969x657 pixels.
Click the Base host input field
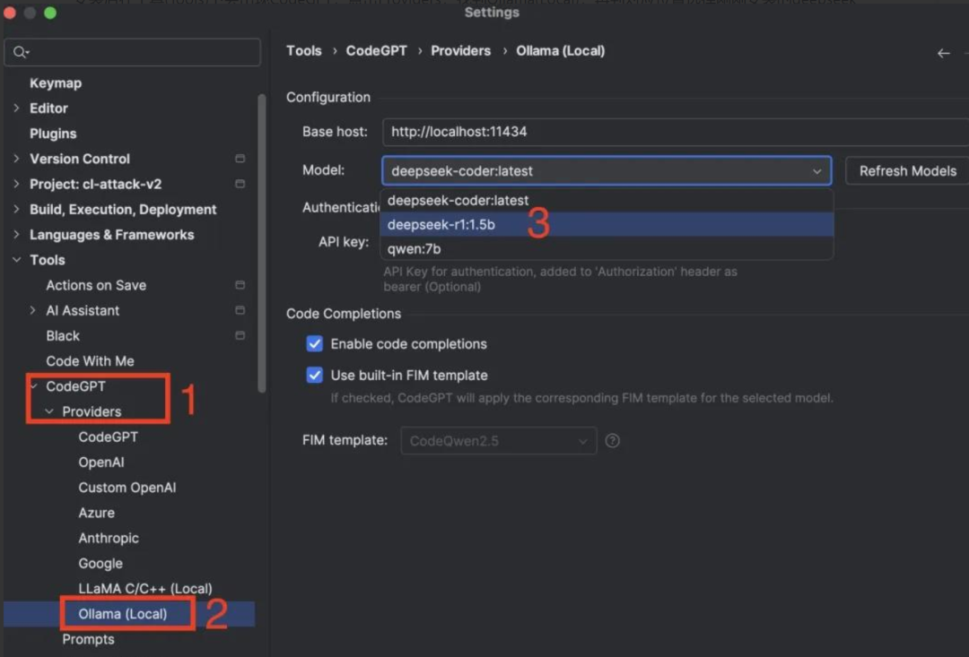pos(673,132)
